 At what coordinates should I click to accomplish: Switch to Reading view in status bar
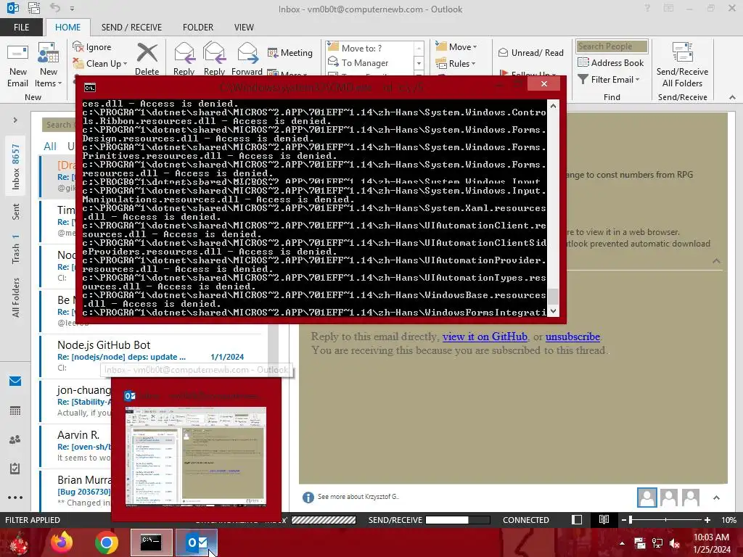point(604,519)
